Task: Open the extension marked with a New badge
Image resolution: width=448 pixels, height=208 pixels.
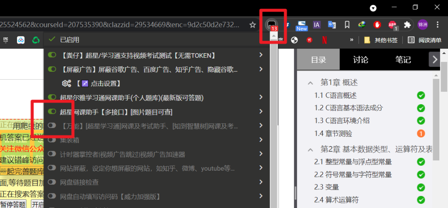Action: (x=302, y=25)
